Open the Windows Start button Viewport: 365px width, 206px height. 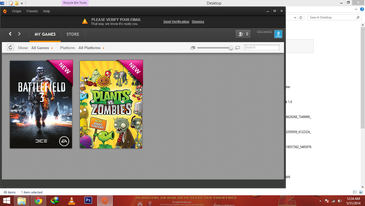tap(7, 201)
